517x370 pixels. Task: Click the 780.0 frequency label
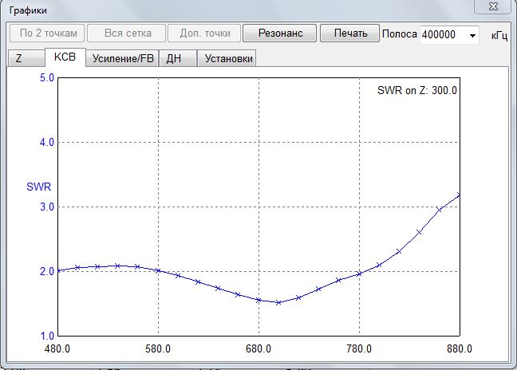tap(359, 348)
